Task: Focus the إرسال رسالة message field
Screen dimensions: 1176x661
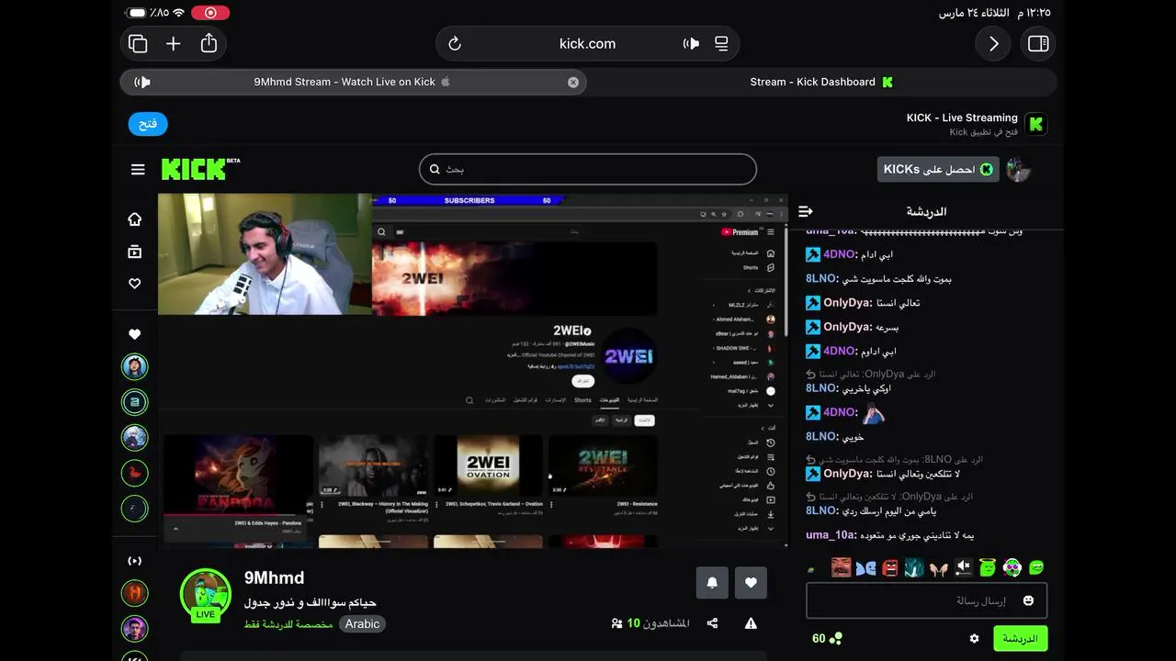Action: pos(926,600)
